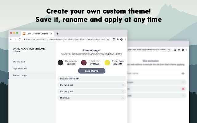Open the extensions puzzle icon in the front window
197x123 pixels.
(x=118, y=39)
